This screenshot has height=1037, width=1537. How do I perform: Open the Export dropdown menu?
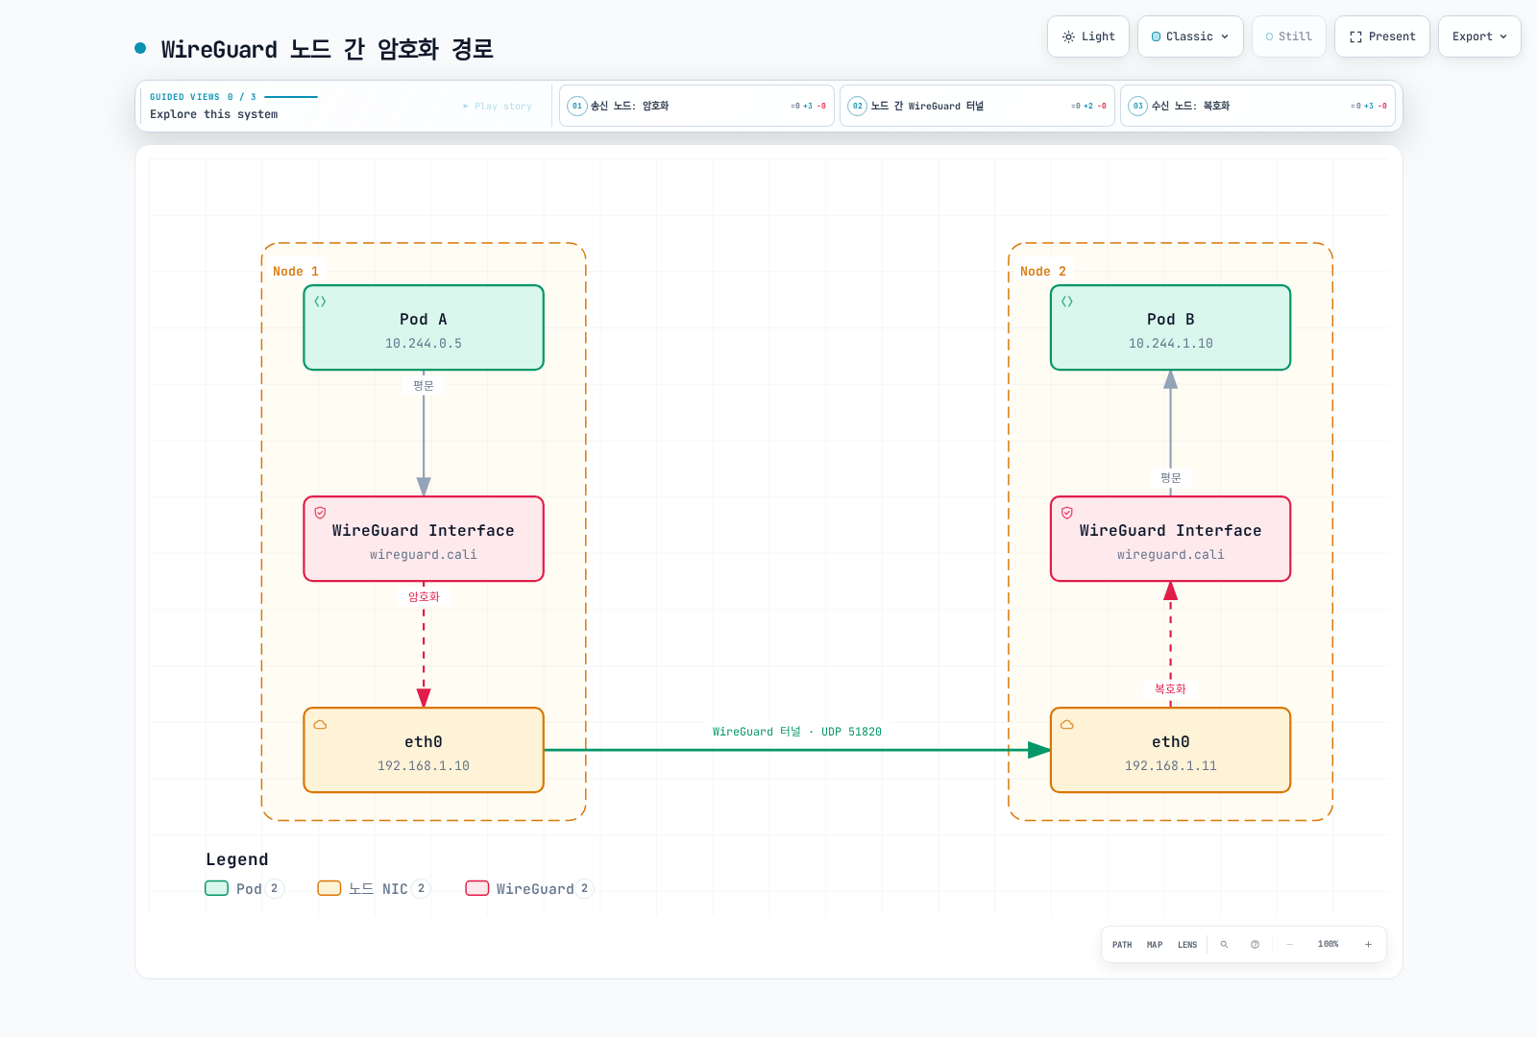point(1479,36)
